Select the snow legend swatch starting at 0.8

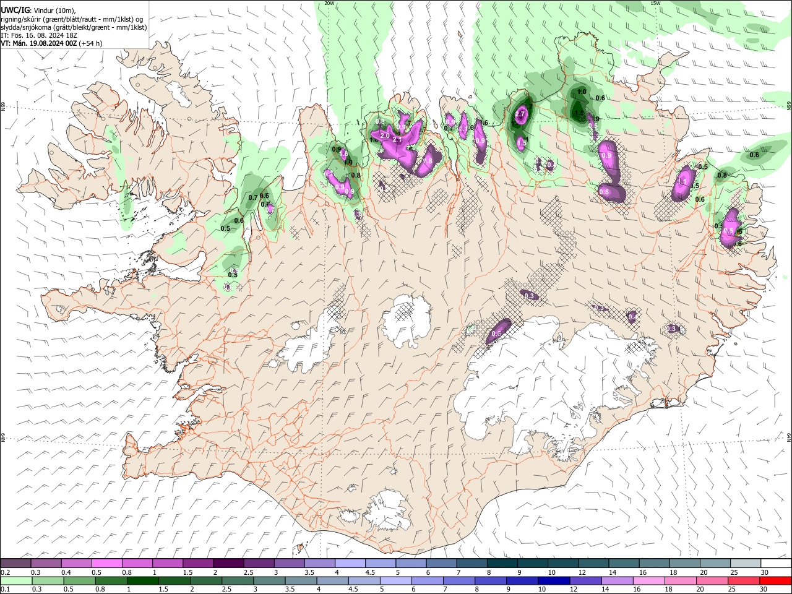(x=137, y=563)
